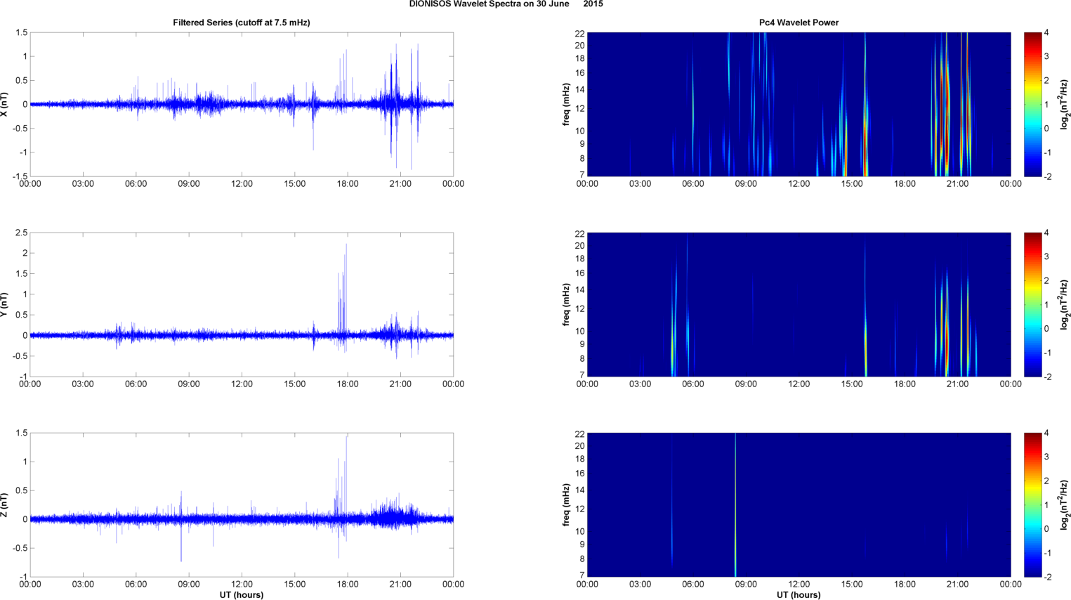
Task: Click the log2(nT²/Hz) label beside top colorbar
Action: coord(1065,104)
